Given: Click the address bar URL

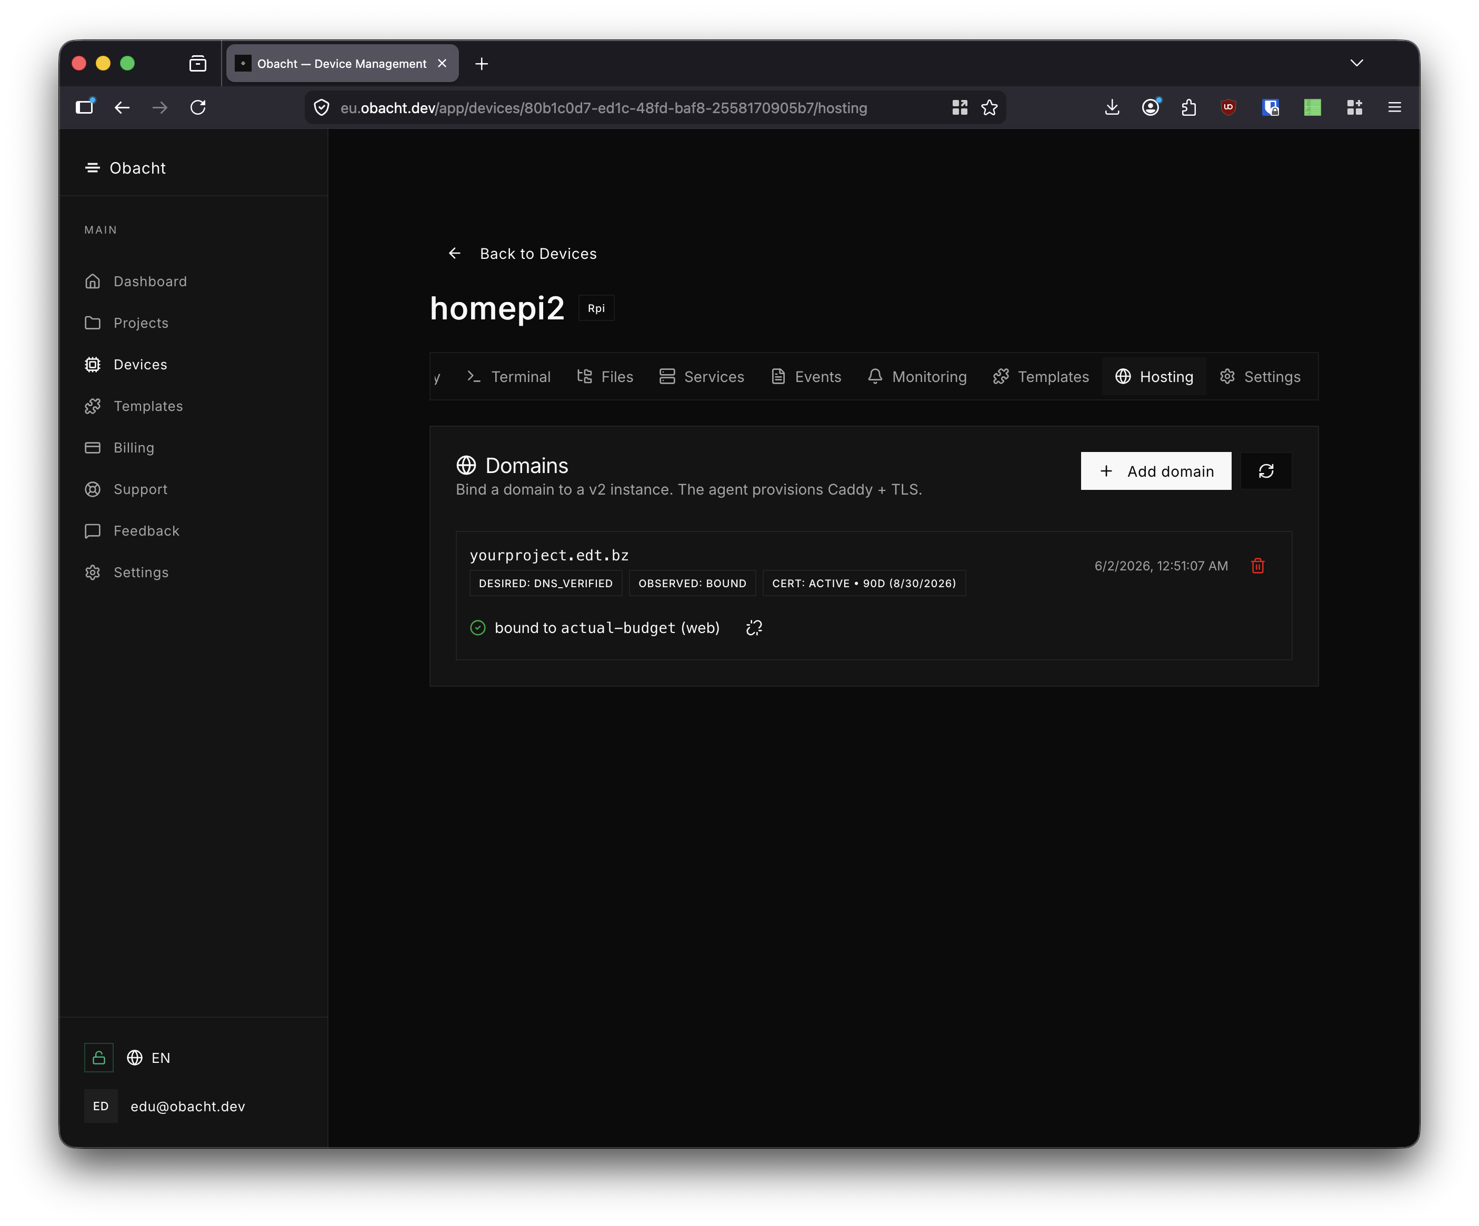Looking at the screenshot, I should point(604,108).
